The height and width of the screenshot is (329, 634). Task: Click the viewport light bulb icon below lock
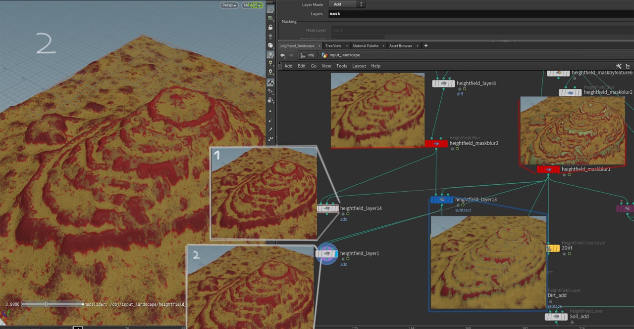point(270,36)
